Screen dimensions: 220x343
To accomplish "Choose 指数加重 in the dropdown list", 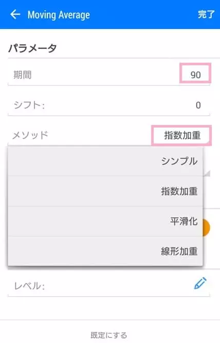I will click(105, 191).
